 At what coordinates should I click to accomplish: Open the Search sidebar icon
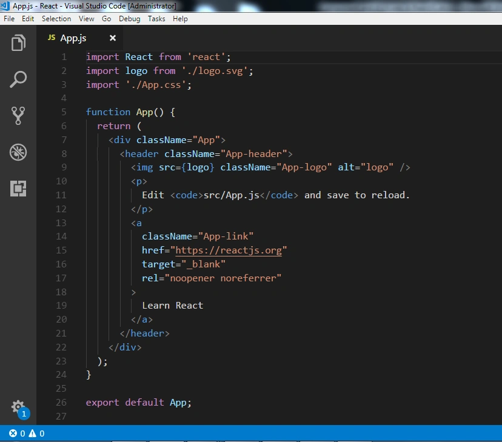point(18,79)
